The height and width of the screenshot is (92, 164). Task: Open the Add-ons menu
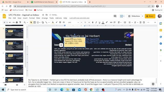58,18
